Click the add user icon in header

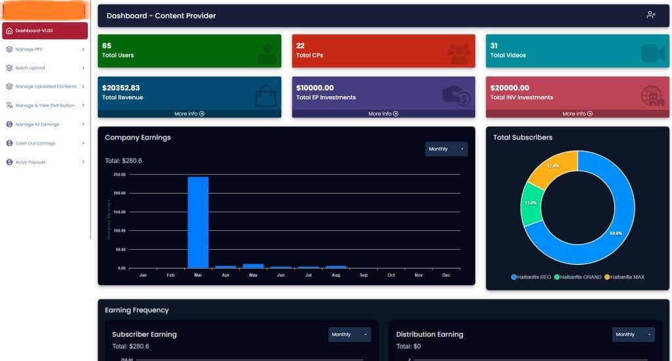[x=650, y=15]
